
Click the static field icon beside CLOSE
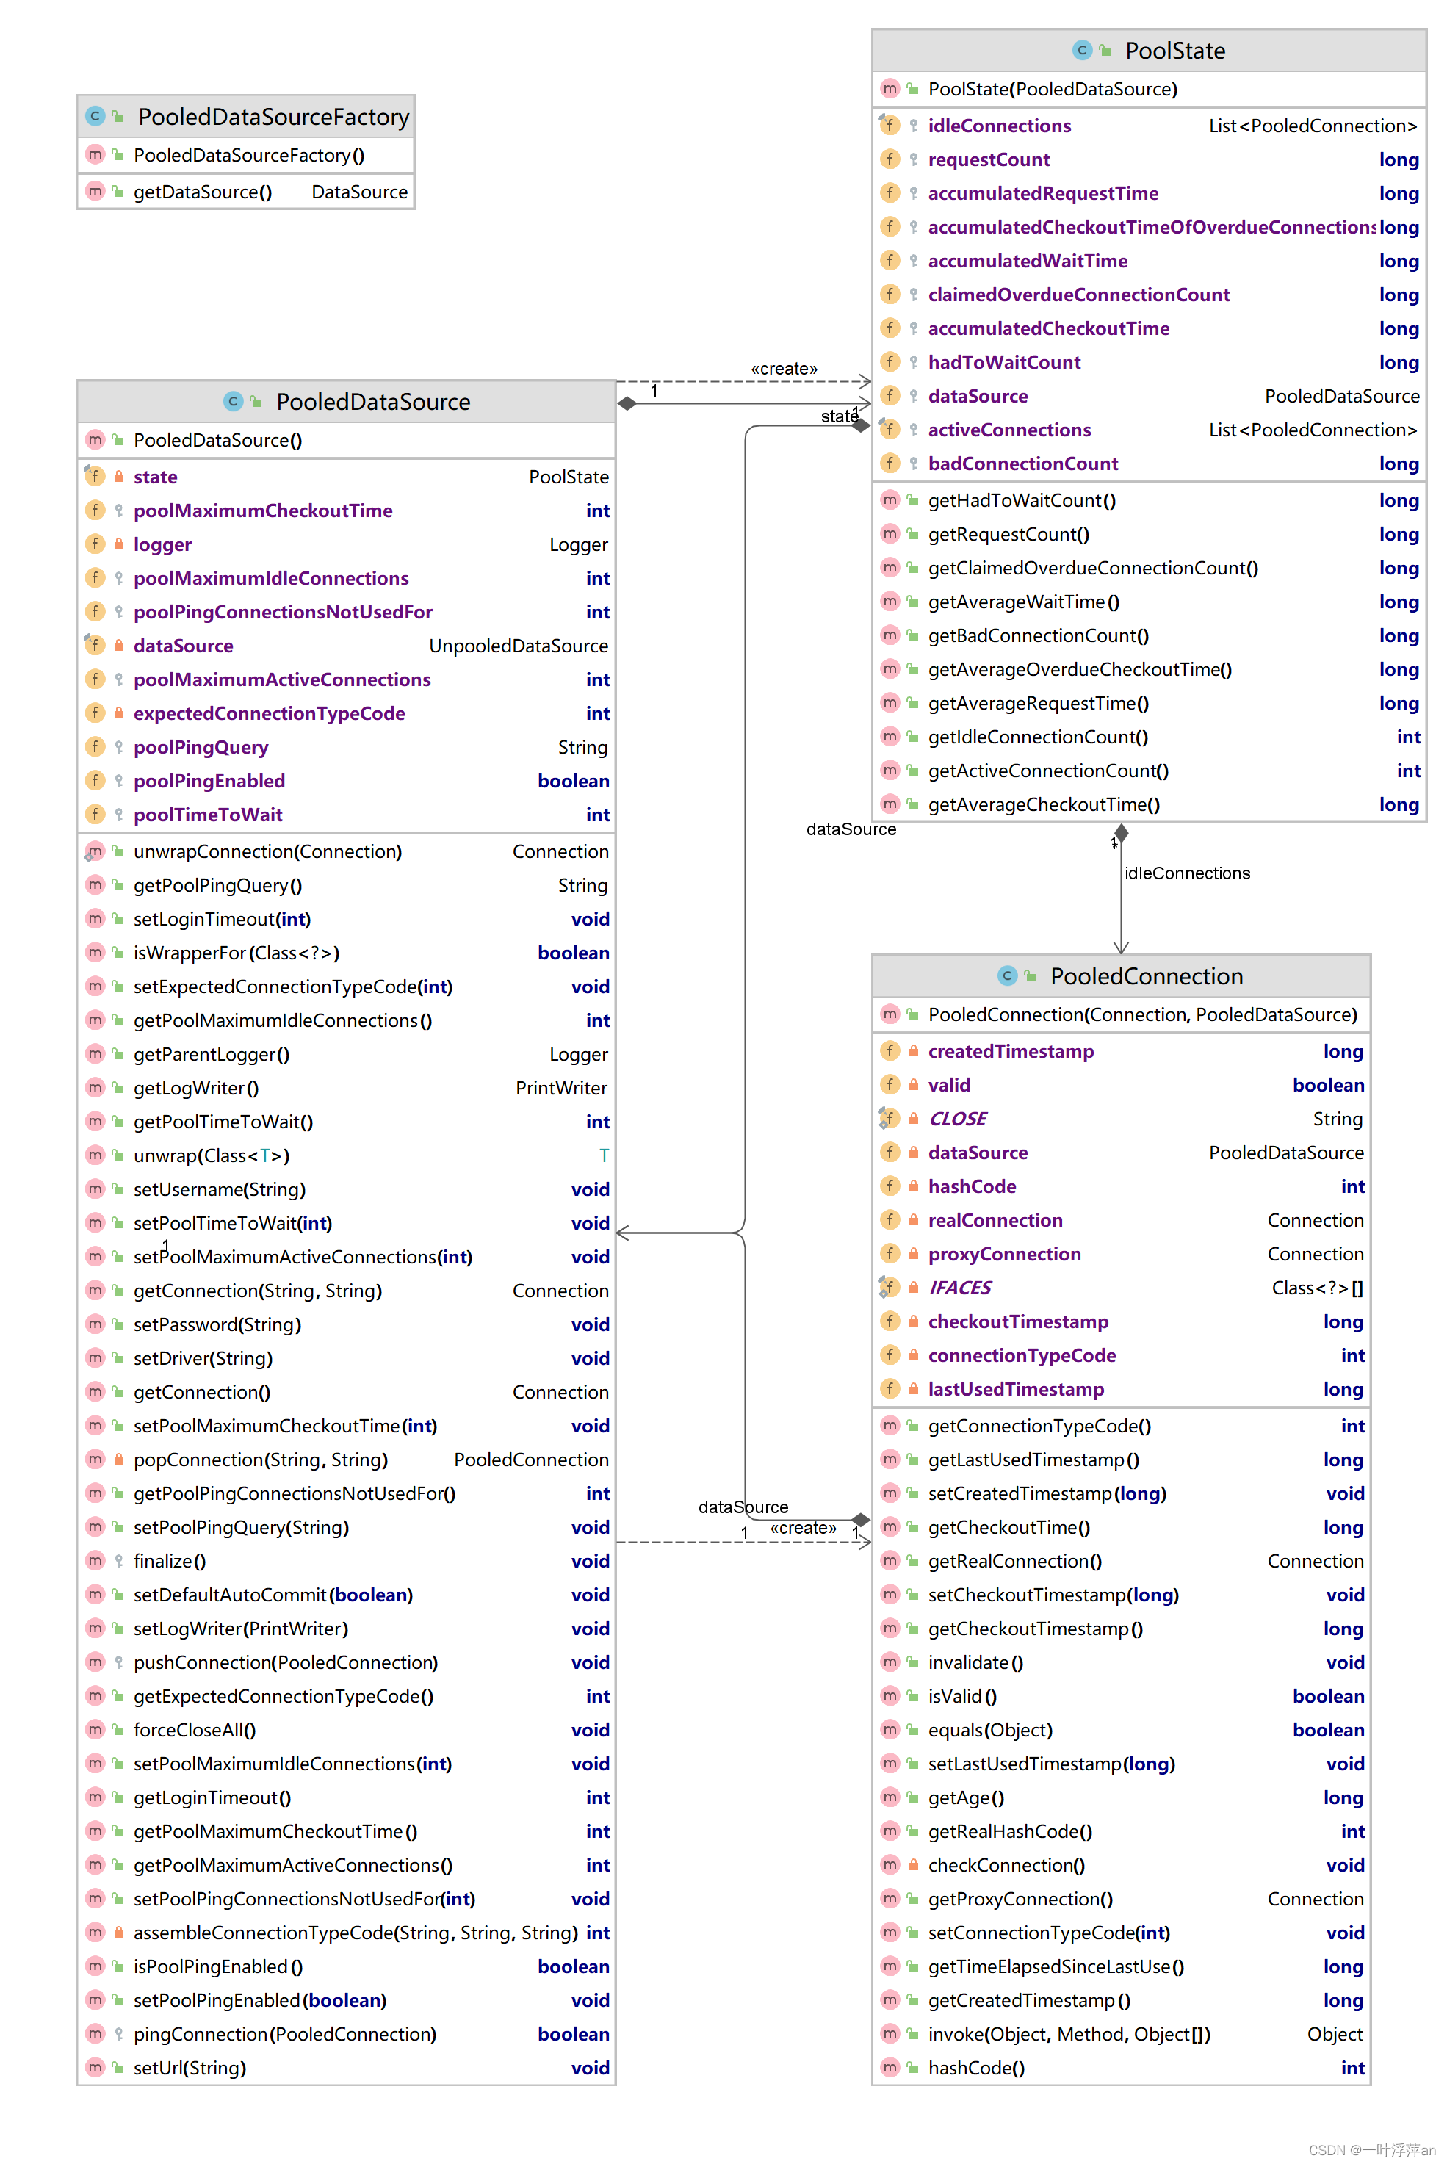(890, 1119)
